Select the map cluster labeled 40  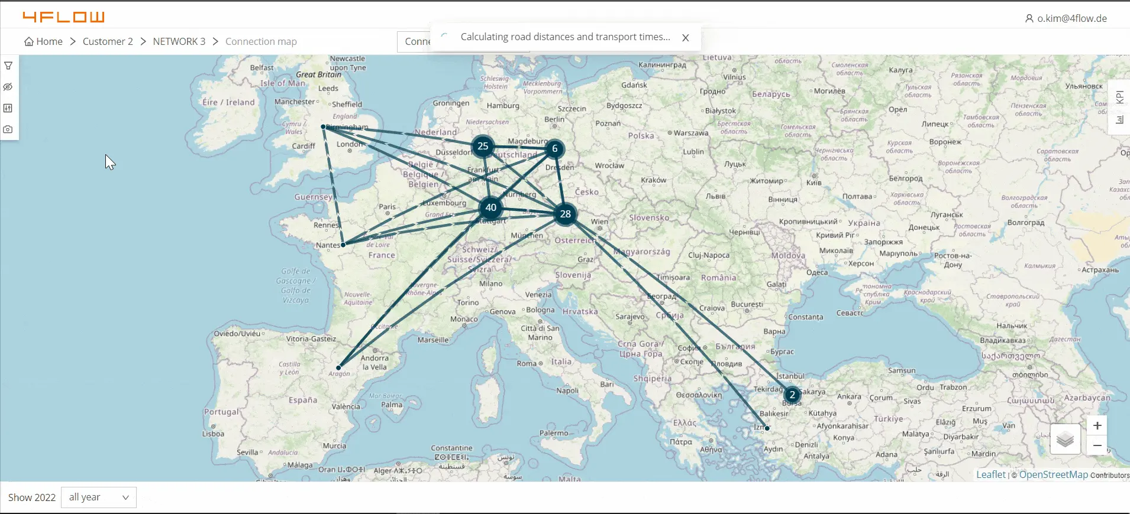point(490,208)
